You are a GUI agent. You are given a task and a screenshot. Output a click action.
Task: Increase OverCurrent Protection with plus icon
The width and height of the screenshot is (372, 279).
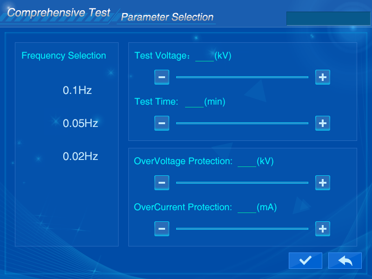click(322, 229)
